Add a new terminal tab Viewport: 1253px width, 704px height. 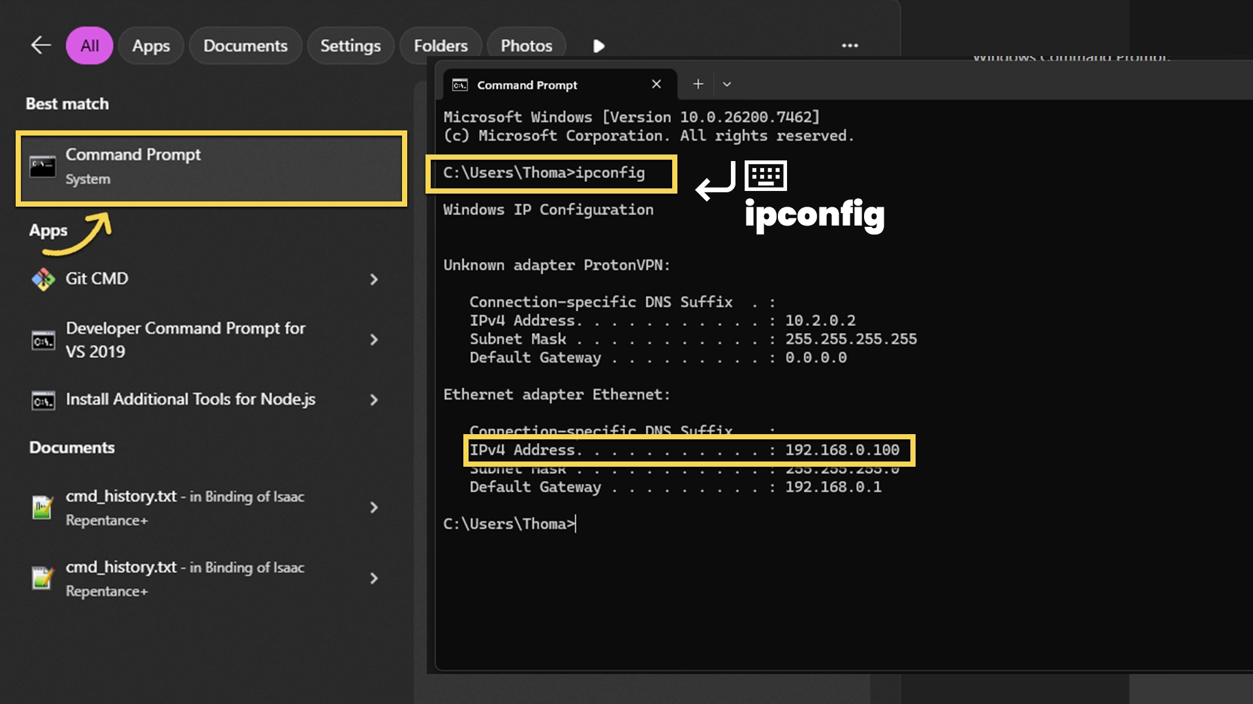pos(698,84)
